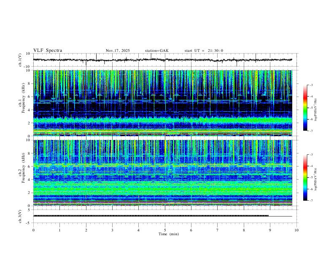Click the "station=GAK" header label

tap(156, 51)
